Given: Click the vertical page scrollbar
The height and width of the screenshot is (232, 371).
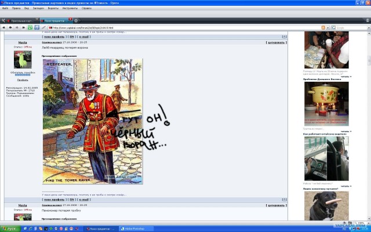Looking at the screenshot, I should click(369, 126).
